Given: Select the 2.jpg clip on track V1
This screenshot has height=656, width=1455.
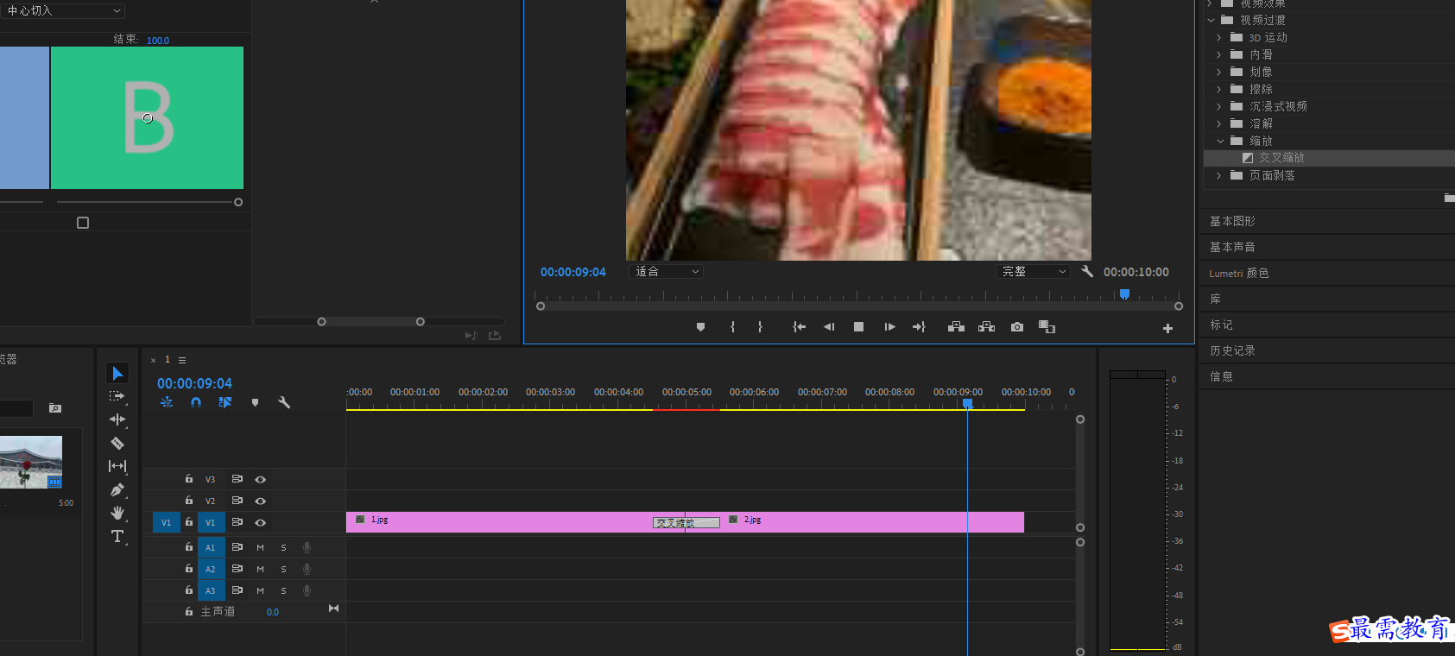Looking at the screenshot, I should coord(855,522).
